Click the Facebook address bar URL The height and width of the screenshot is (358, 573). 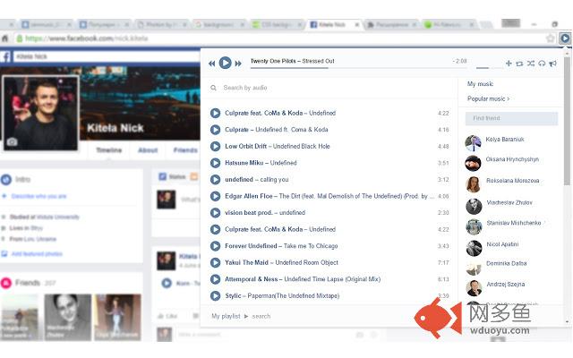pos(87,38)
